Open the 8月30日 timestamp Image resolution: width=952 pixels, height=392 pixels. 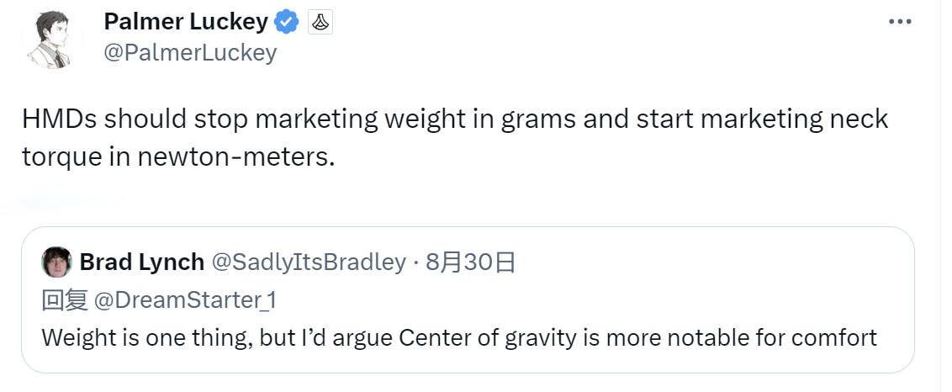pyautogui.click(x=470, y=262)
